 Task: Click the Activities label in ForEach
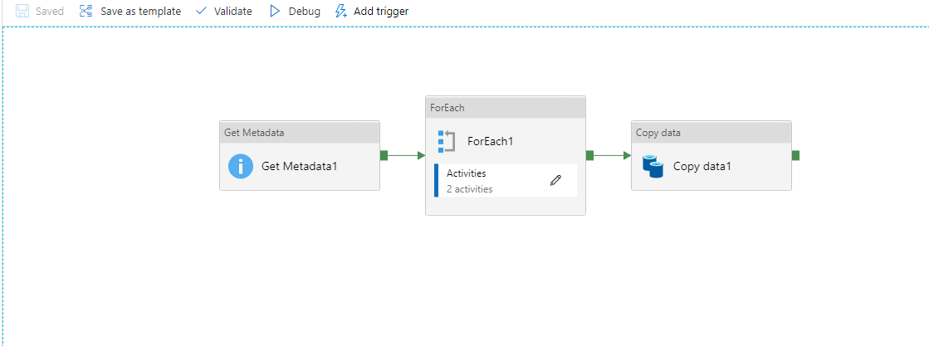[467, 173]
